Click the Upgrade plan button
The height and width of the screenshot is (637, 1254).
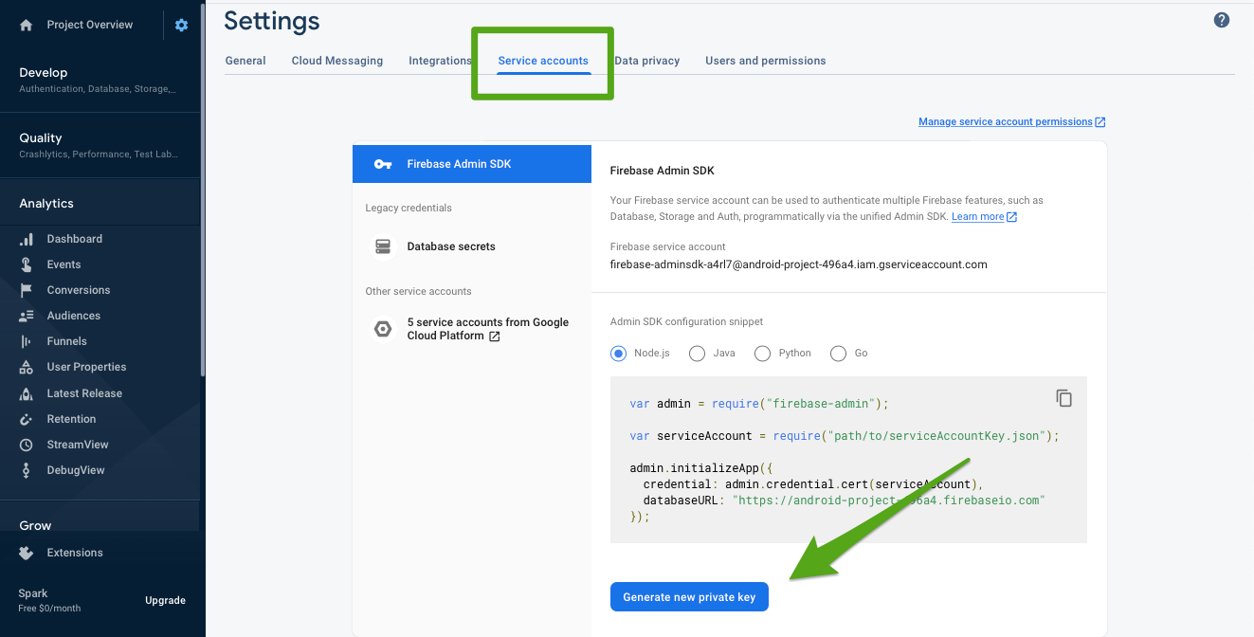click(165, 601)
